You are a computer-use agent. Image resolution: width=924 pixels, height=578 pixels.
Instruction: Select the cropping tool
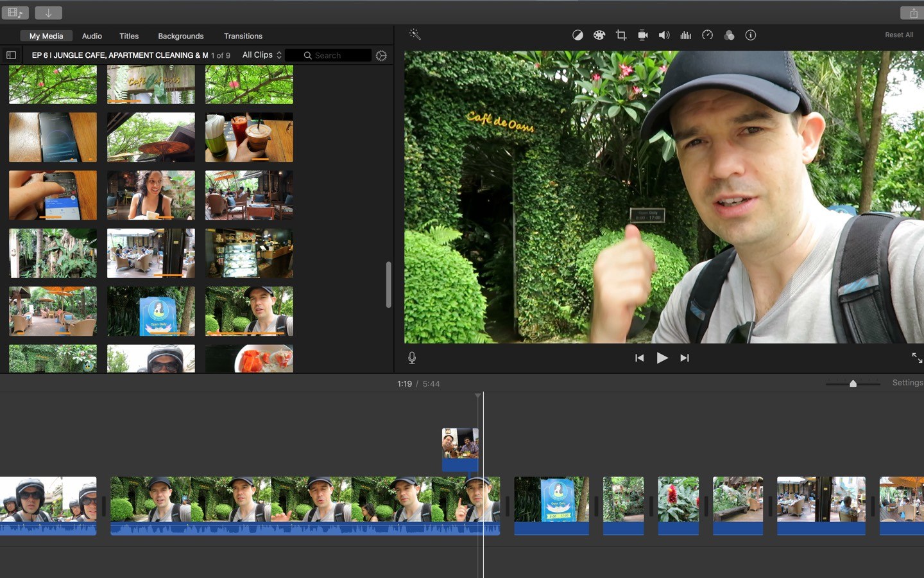coord(620,35)
